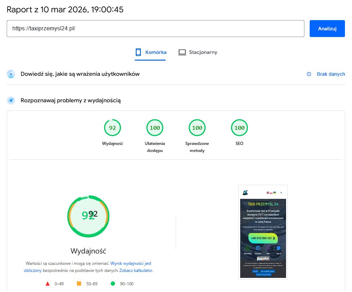Image resolution: width=352 pixels, height=292 pixels.
Task: Open the Zobacz kalkulator link
Action: coord(136,270)
